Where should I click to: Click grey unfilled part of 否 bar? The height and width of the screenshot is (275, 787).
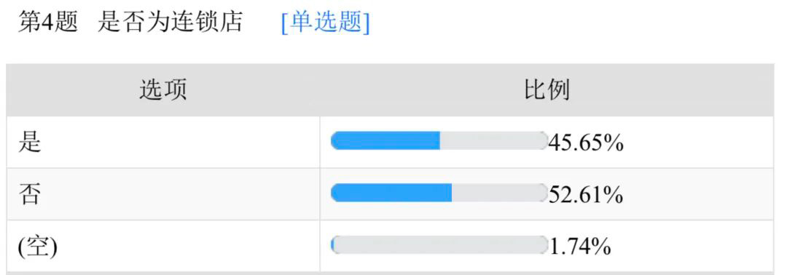point(499,193)
